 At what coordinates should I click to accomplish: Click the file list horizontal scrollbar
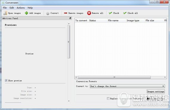115,77
